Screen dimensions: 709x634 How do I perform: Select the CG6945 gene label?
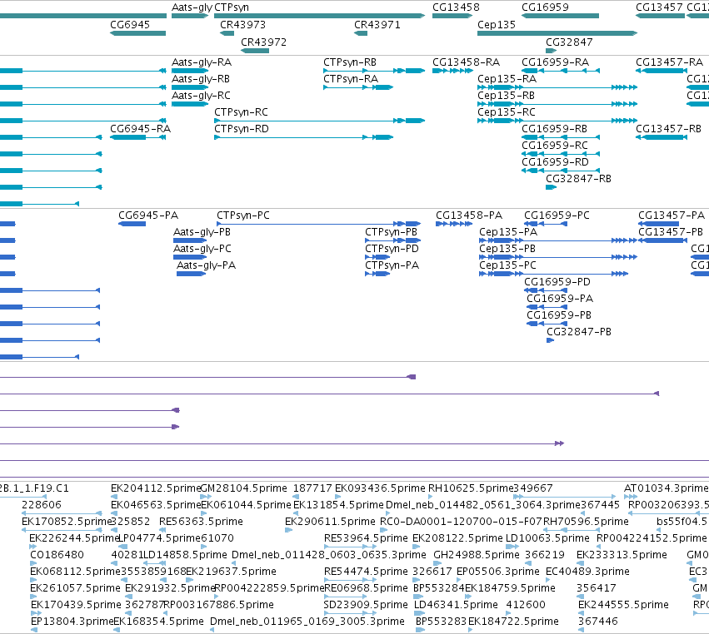pos(130,25)
